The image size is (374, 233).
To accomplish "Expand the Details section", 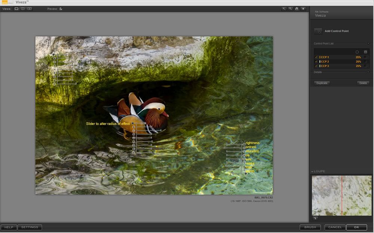I will pos(368,72).
